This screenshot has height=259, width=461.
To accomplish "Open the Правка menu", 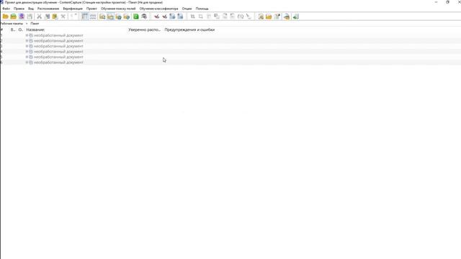I will pos(19,9).
